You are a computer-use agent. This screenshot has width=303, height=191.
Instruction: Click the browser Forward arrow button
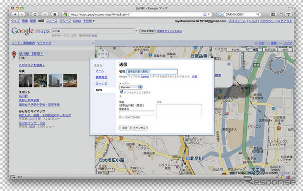(22, 14)
